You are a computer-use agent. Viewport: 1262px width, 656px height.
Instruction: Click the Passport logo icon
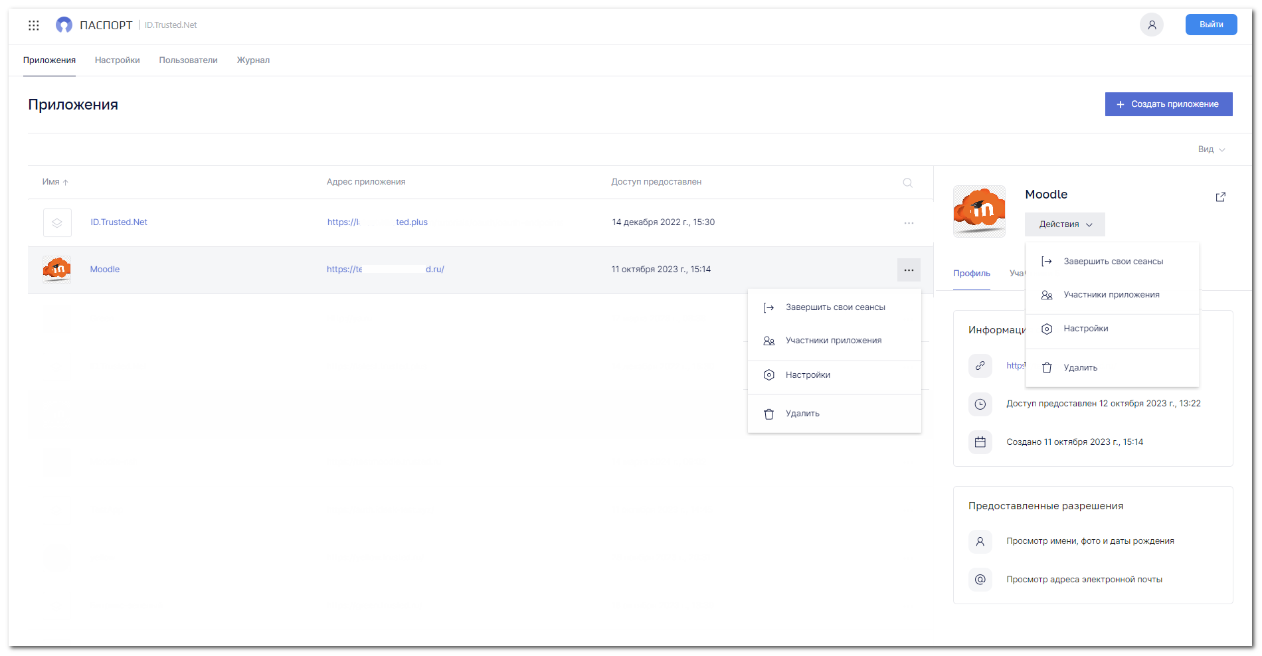tap(64, 25)
